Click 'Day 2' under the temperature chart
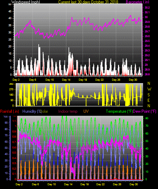This screenshot has height=189, width=158. click(x=19, y=184)
